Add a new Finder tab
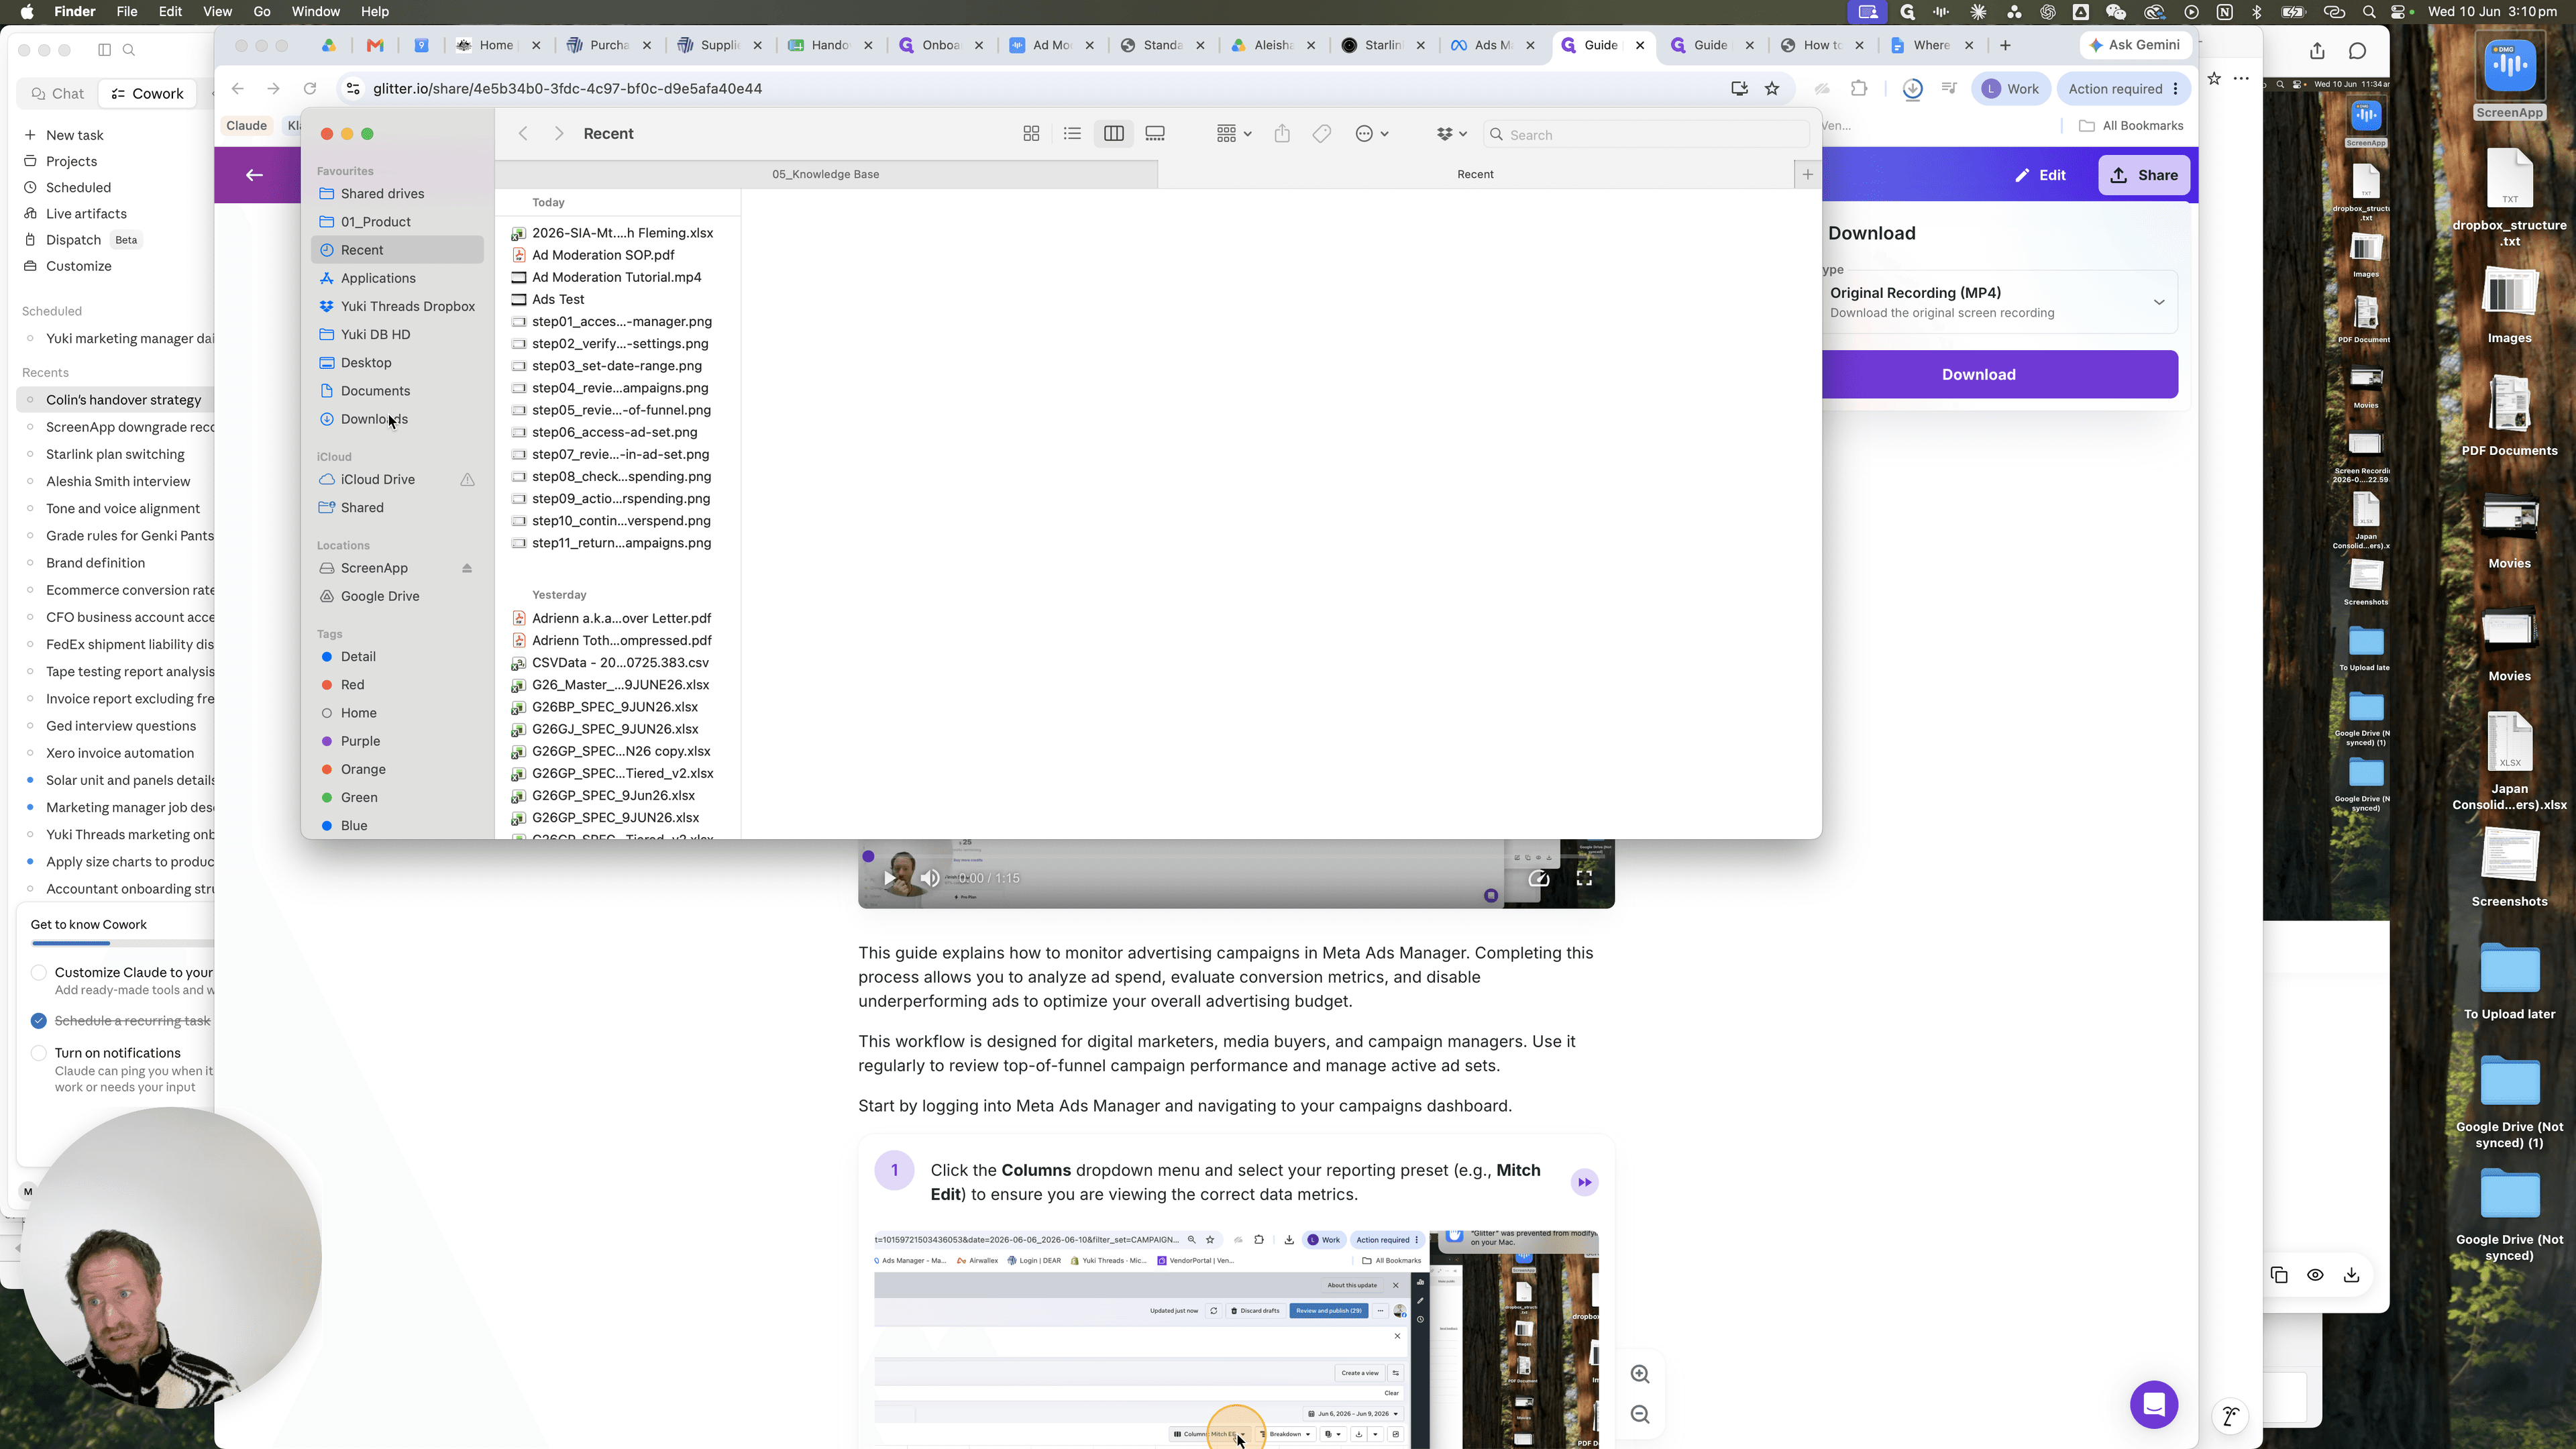This screenshot has height=1449, width=2576. click(x=1807, y=174)
